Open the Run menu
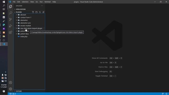Viewport: 169px width, 95px height. (x=41, y=2)
